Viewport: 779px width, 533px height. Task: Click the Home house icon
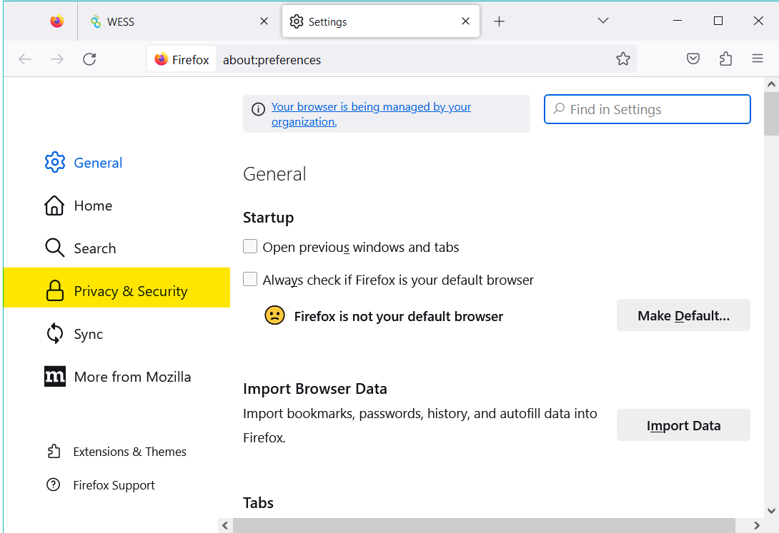pyautogui.click(x=54, y=205)
